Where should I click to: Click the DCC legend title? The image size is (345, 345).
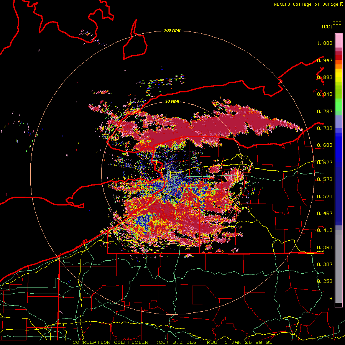click(337, 23)
